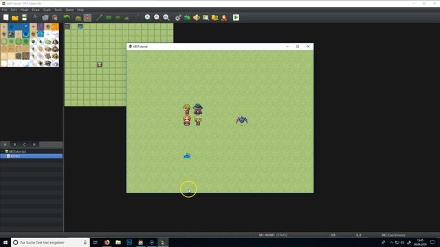This screenshot has width=440, height=247.
Task: Open the taskbar clock and date
Action: pos(420,242)
